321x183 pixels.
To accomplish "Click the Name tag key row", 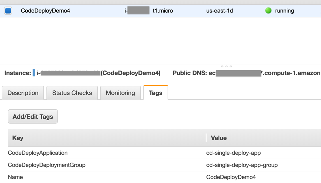I will pyautogui.click(x=15, y=177).
